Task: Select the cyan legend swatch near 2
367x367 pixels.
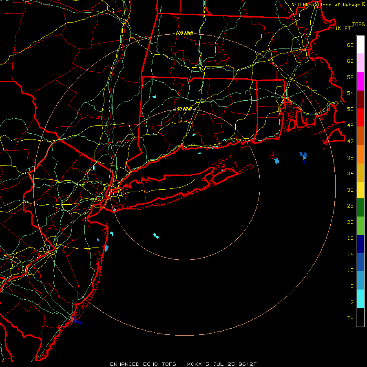Action: [x=360, y=299]
